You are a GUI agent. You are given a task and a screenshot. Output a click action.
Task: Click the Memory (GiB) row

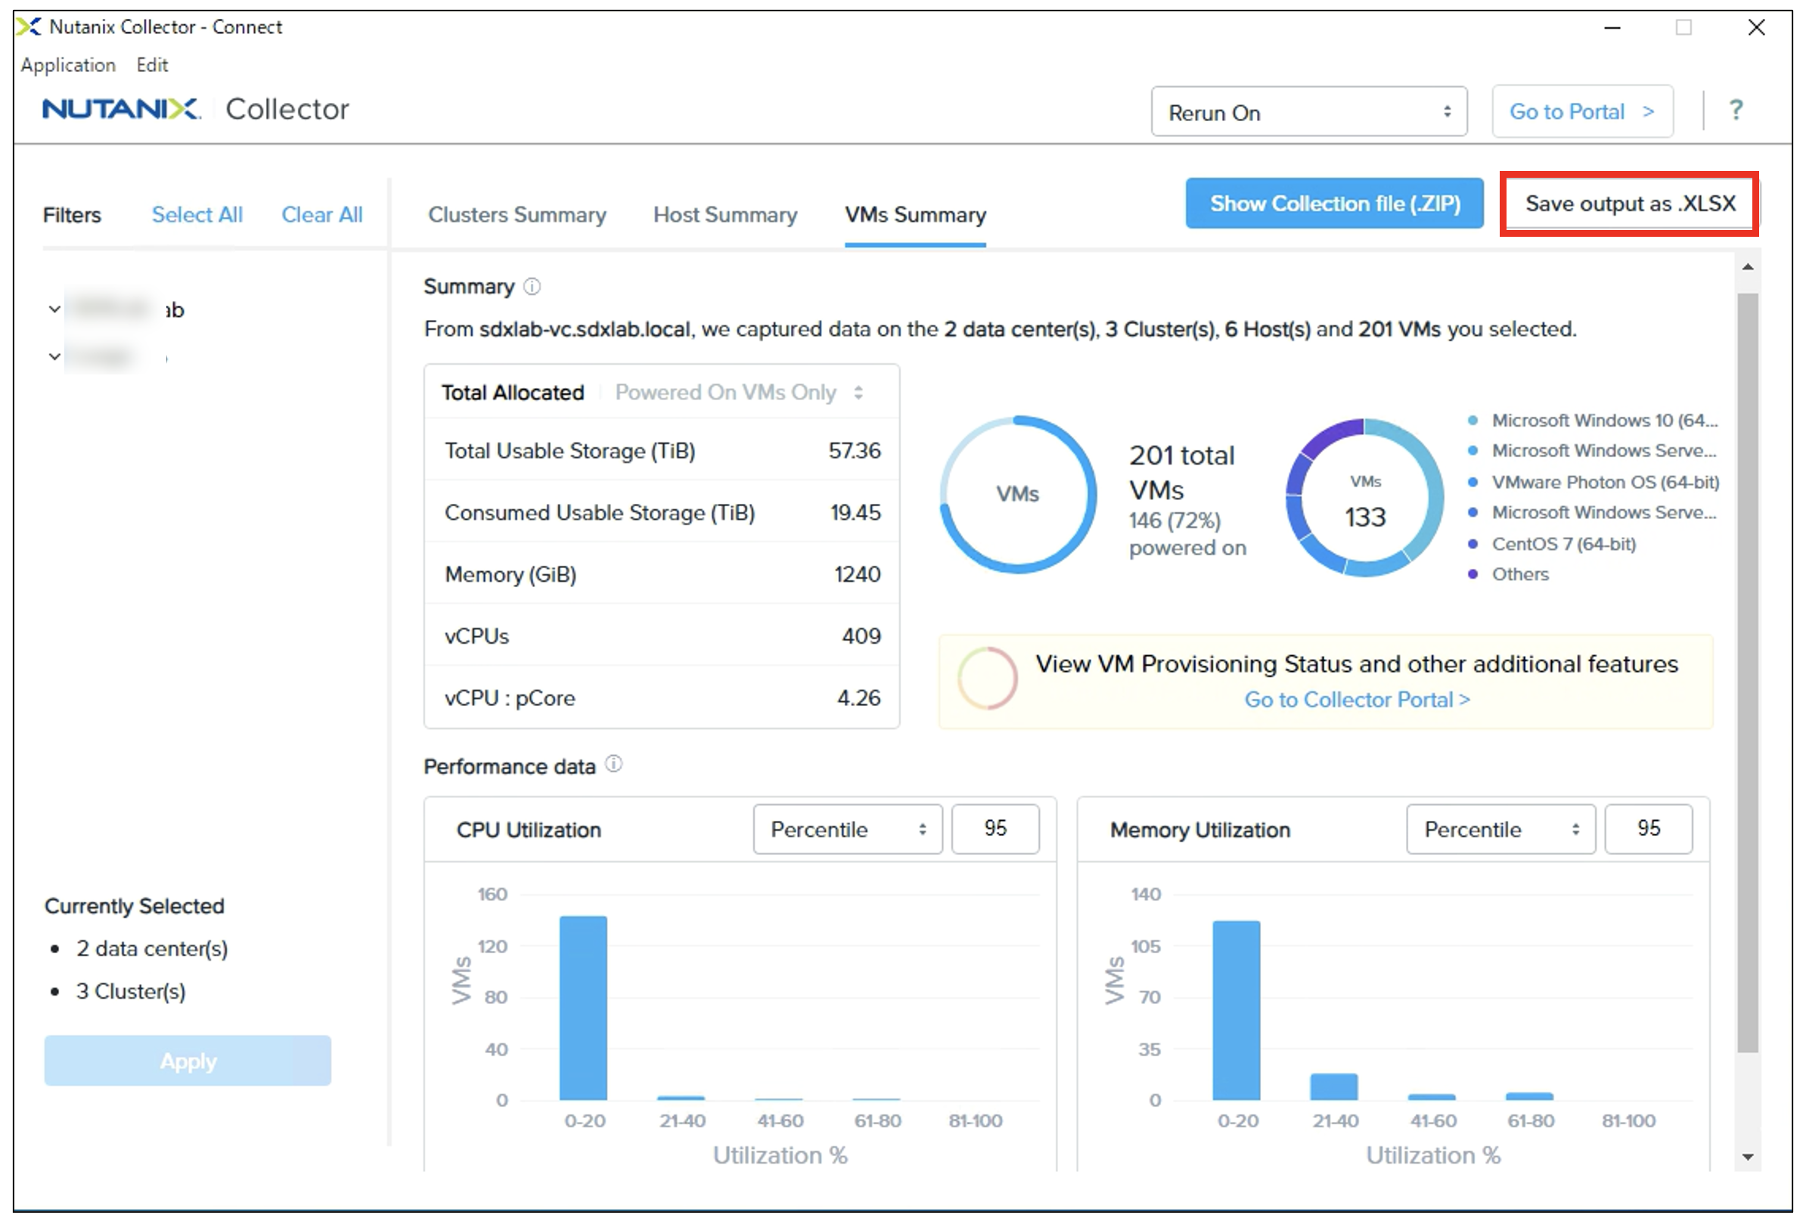pyautogui.click(x=662, y=574)
